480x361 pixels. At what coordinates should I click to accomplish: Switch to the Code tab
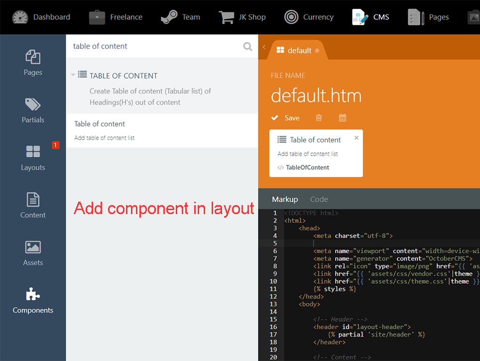pos(319,199)
